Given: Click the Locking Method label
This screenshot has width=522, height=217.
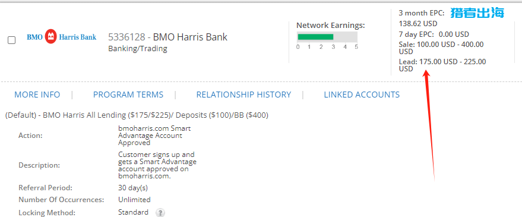Looking at the screenshot, I should (47, 213).
